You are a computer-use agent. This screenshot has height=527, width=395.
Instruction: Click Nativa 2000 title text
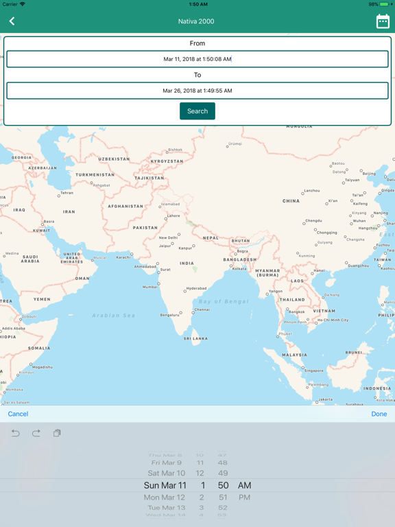tap(196, 21)
